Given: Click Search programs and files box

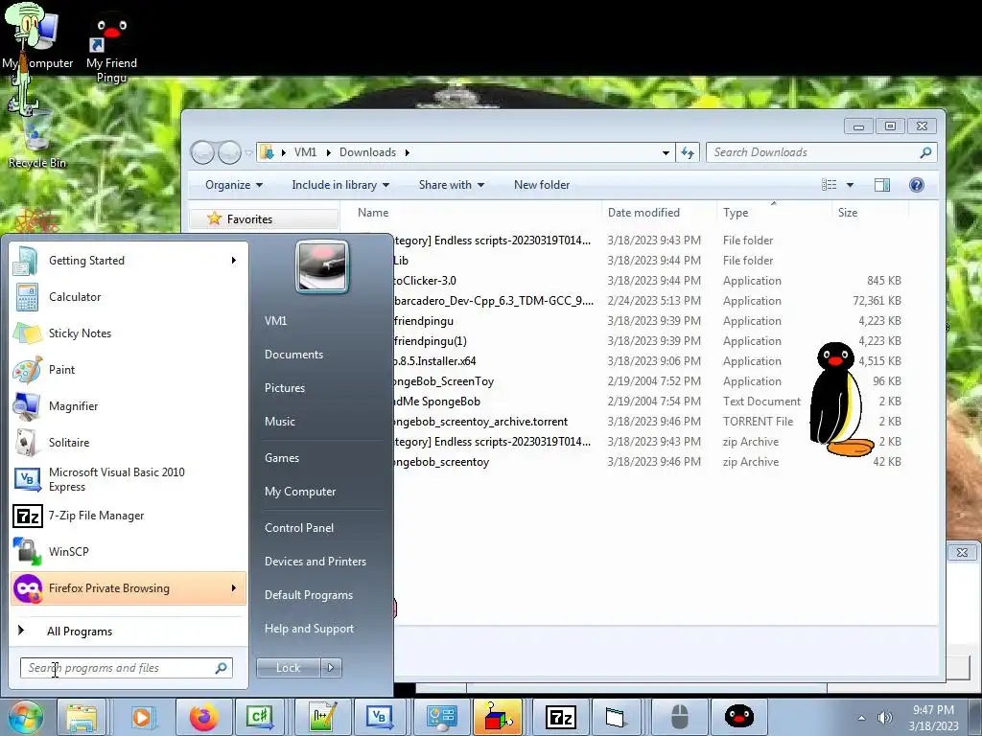Looking at the screenshot, I should click(x=126, y=668).
